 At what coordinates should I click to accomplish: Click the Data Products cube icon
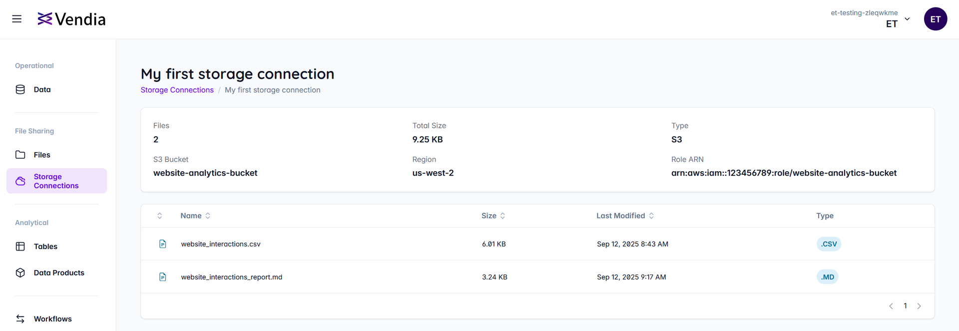(20, 273)
